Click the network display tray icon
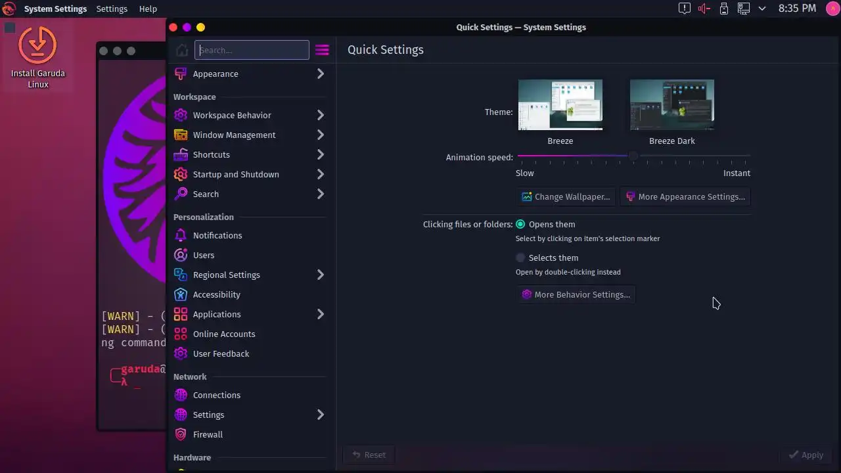Viewport: 841px width, 473px height. 743,9
